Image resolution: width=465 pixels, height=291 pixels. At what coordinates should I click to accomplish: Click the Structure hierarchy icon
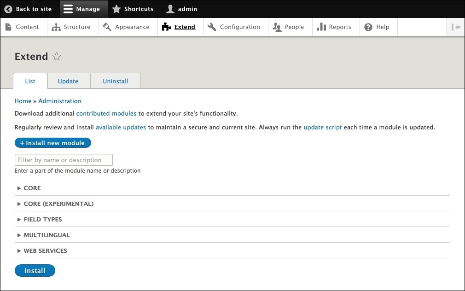coord(56,27)
